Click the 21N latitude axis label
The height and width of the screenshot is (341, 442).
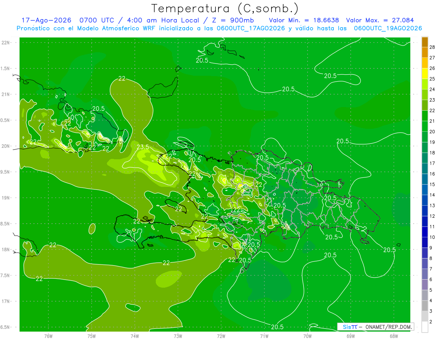[x=5, y=95]
